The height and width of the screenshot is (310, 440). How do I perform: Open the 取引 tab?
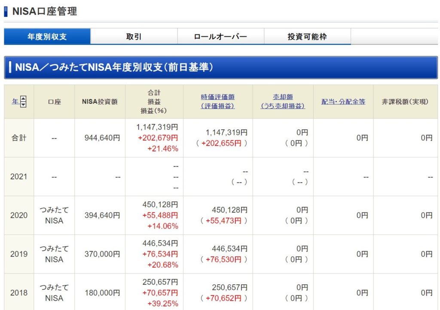134,36
